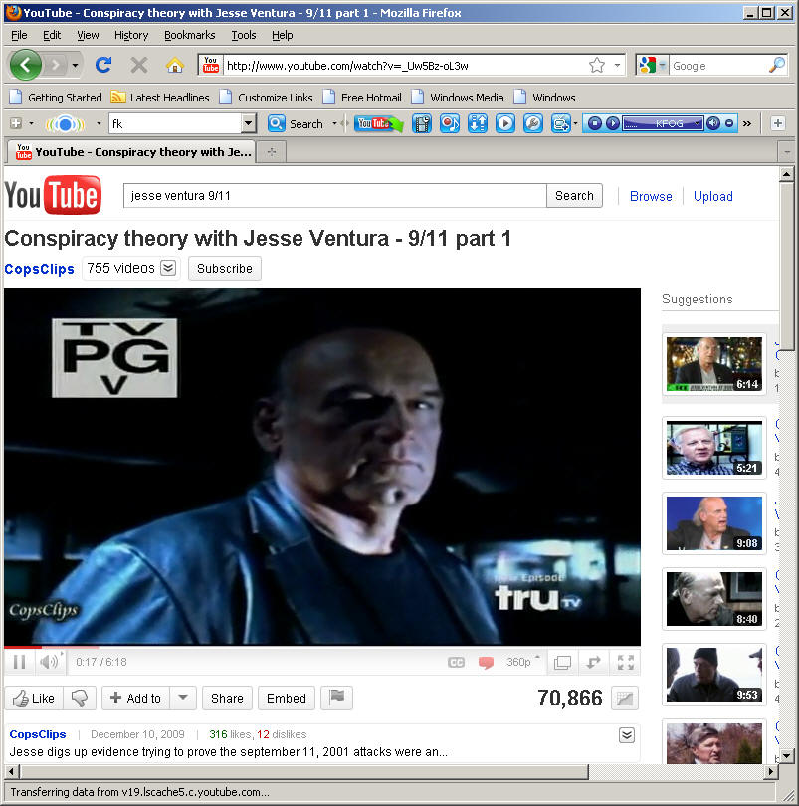Pause the video playback

20,662
